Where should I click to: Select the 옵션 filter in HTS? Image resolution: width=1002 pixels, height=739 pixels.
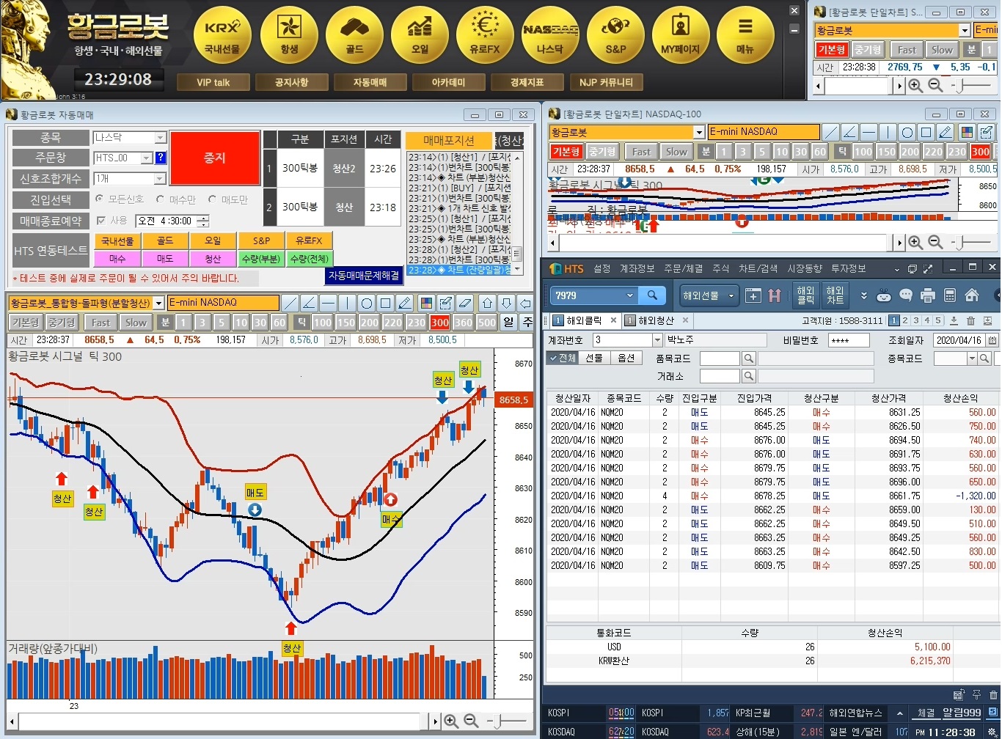tap(626, 358)
